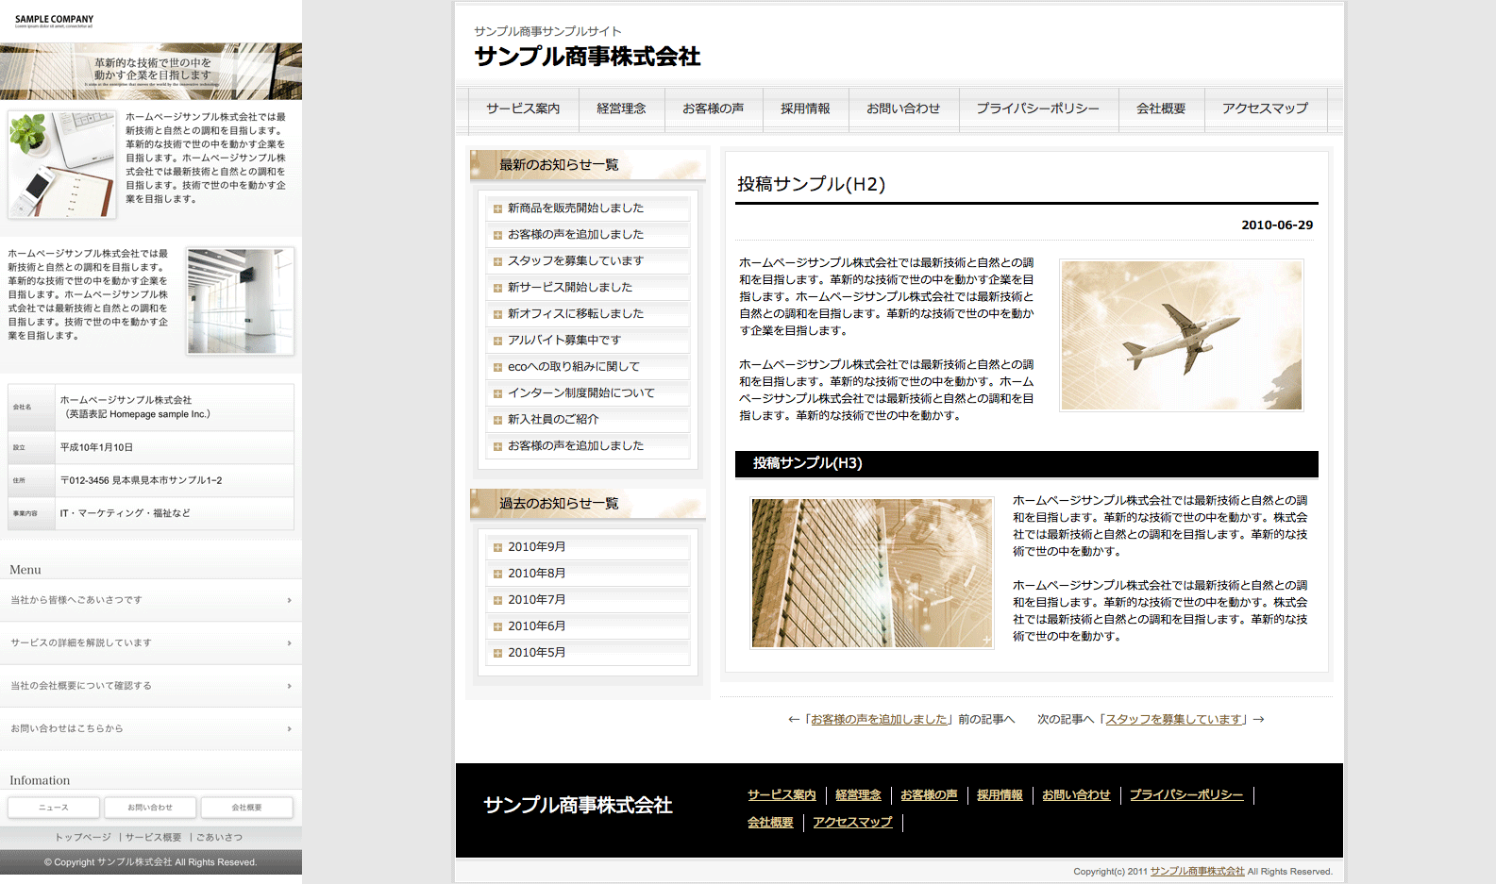
Task: Go to アクセスマップ in top navigation
Action: (x=1265, y=108)
